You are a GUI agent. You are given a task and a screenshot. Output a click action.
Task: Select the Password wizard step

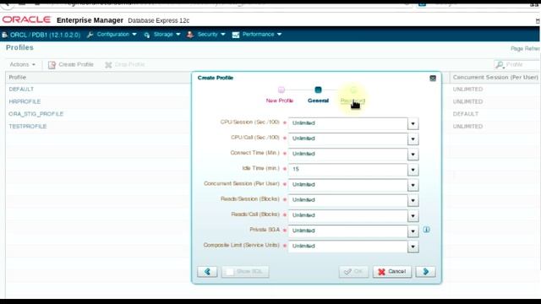[352, 100]
